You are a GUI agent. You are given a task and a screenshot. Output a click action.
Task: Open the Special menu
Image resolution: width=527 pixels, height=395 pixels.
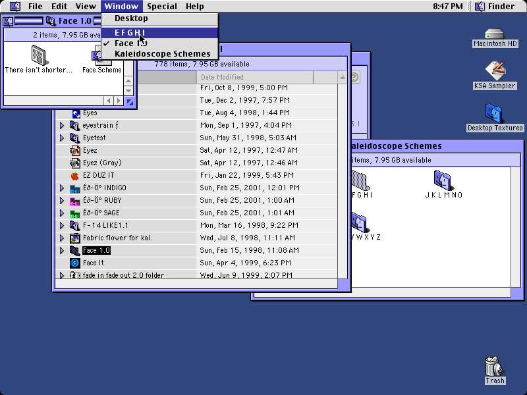pyautogui.click(x=162, y=7)
